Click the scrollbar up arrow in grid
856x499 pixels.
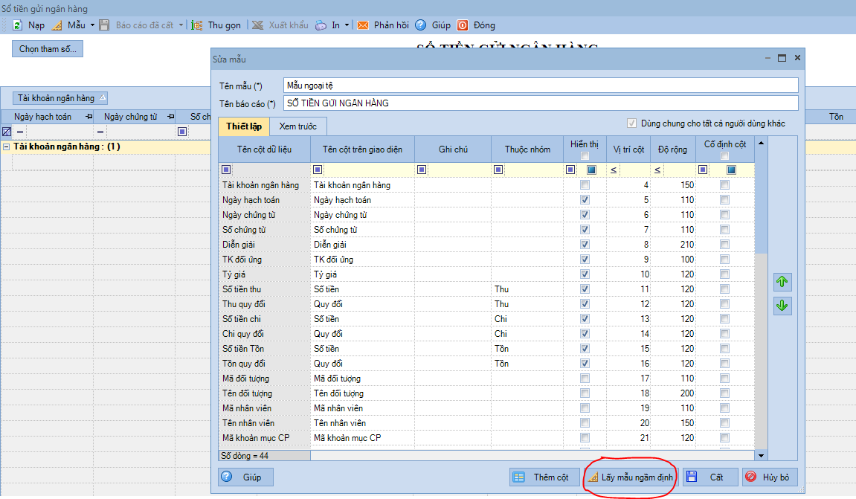761,143
